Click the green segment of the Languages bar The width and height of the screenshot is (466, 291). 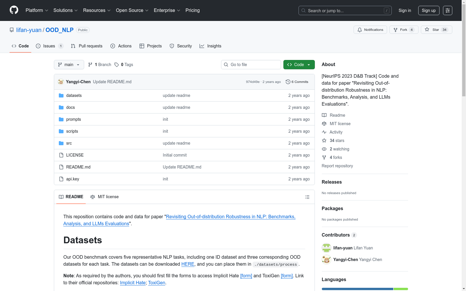[x=401, y=289]
